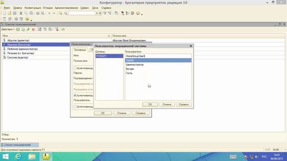Open the on-screen keyboard tray icon
This screenshot has height=161, width=287.
(x=233, y=157)
